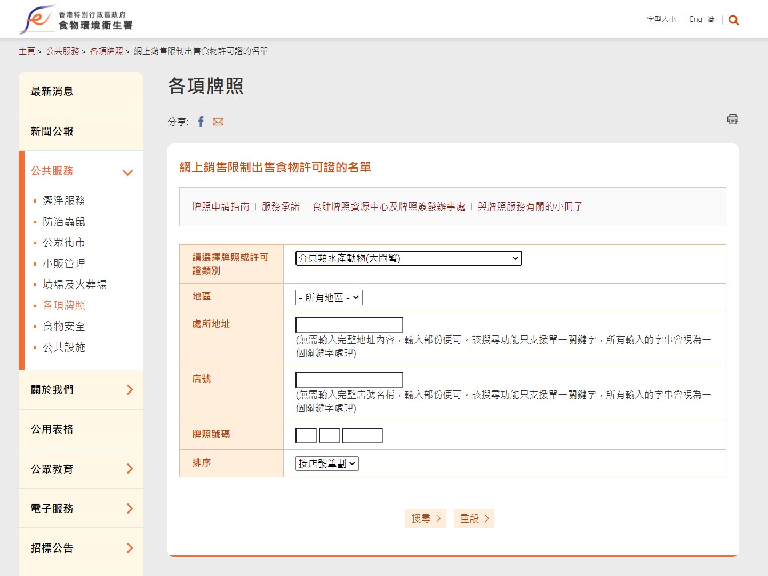This screenshot has width=768, height=576.
Task: Switch language to Eng
Action: 695,19
